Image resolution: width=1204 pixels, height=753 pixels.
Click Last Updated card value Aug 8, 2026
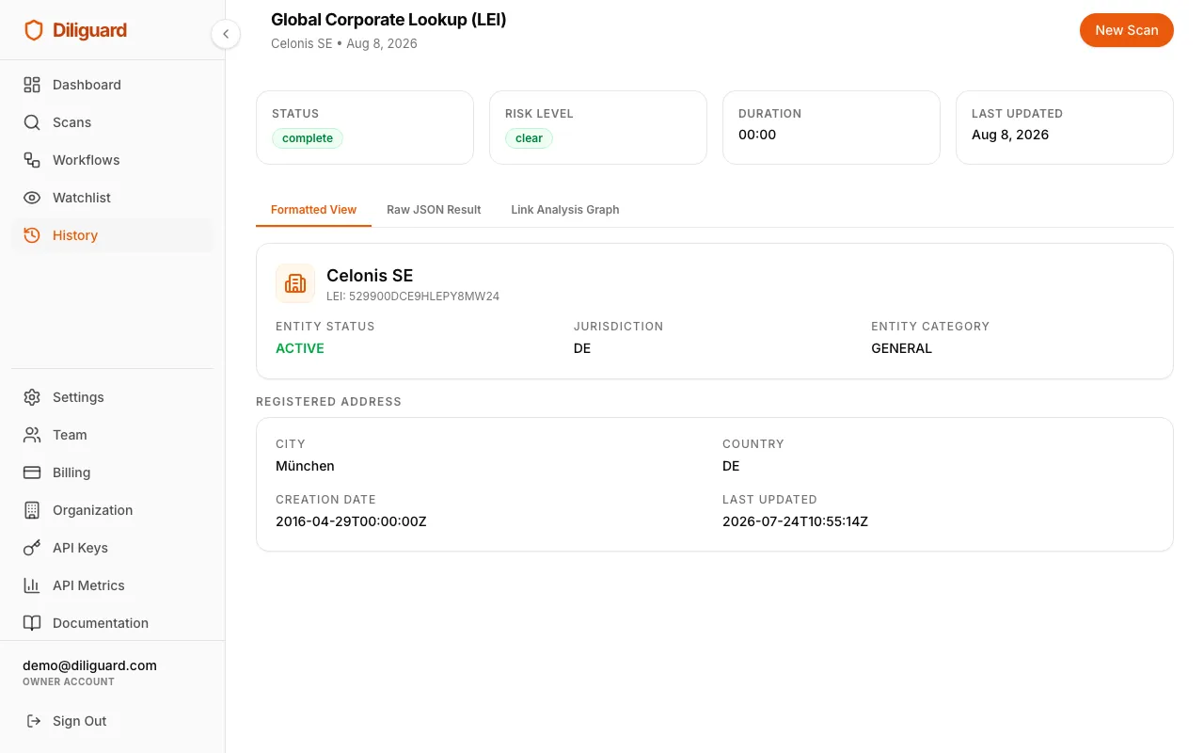tap(1010, 135)
